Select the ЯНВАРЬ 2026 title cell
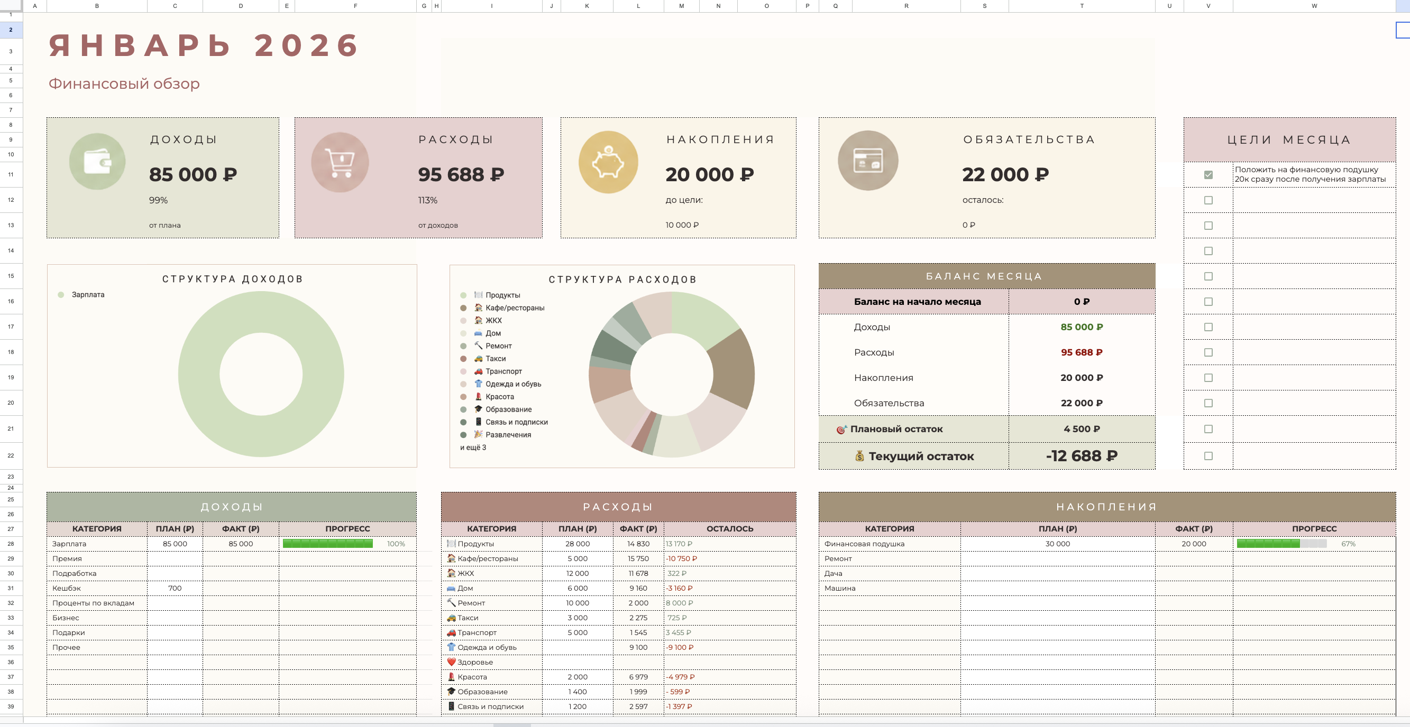This screenshot has width=1410, height=727. click(x=204, y=45)
